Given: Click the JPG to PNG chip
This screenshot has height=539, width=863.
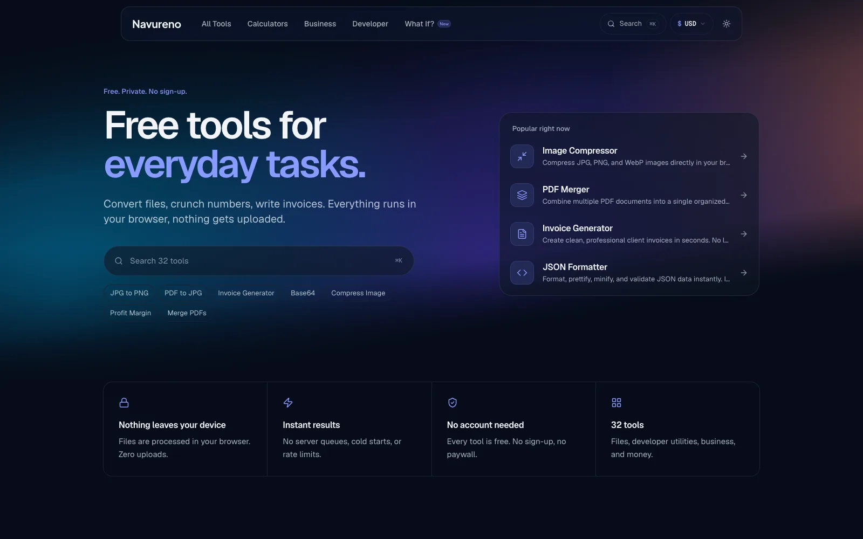Looking at the screenshot, I should click(x=129, y=293).
